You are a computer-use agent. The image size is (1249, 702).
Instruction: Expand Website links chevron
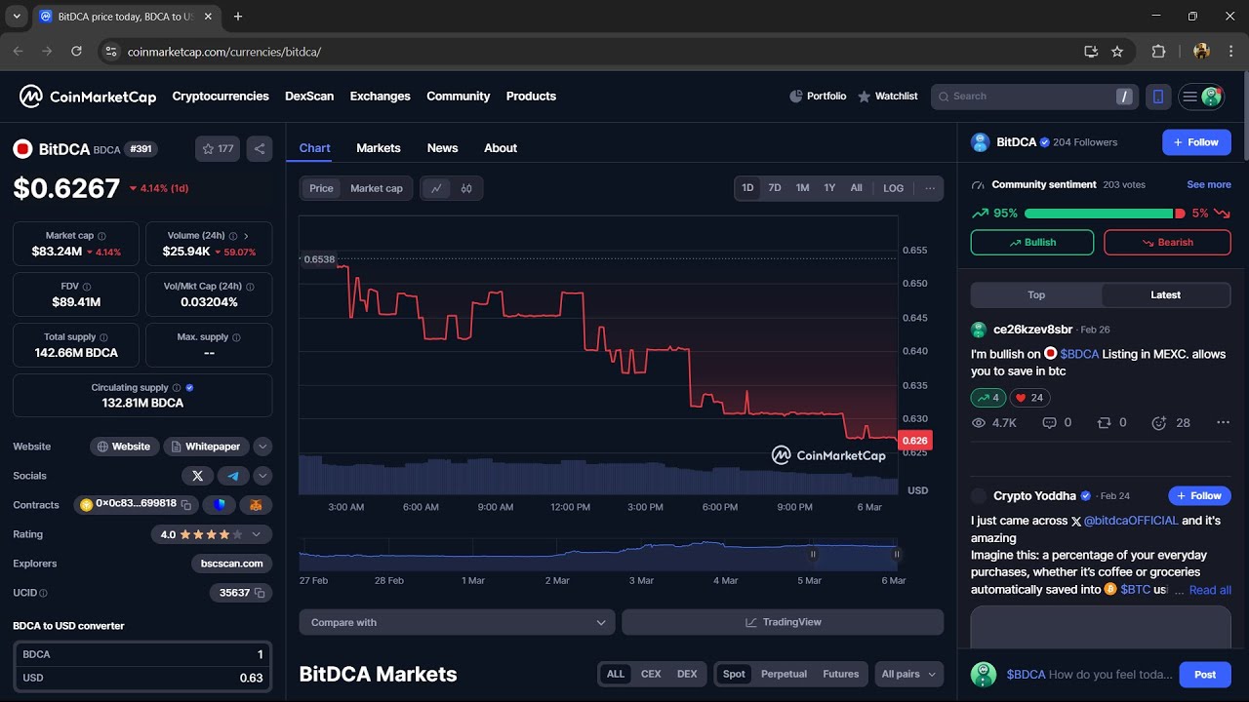(x=262, y=447)
